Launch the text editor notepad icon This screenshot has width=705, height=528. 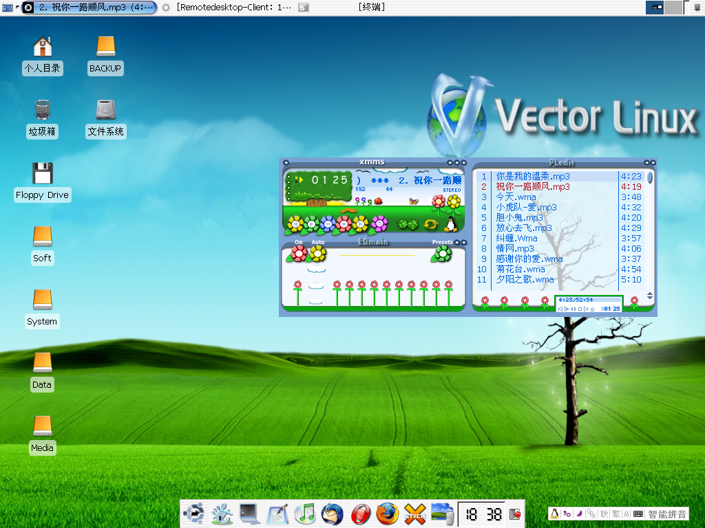tap(277, 514)
